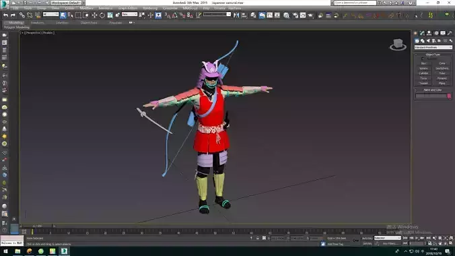Open the Rendering menu
455x256 pixels.
pyautogui.click(x=150, y=8)
